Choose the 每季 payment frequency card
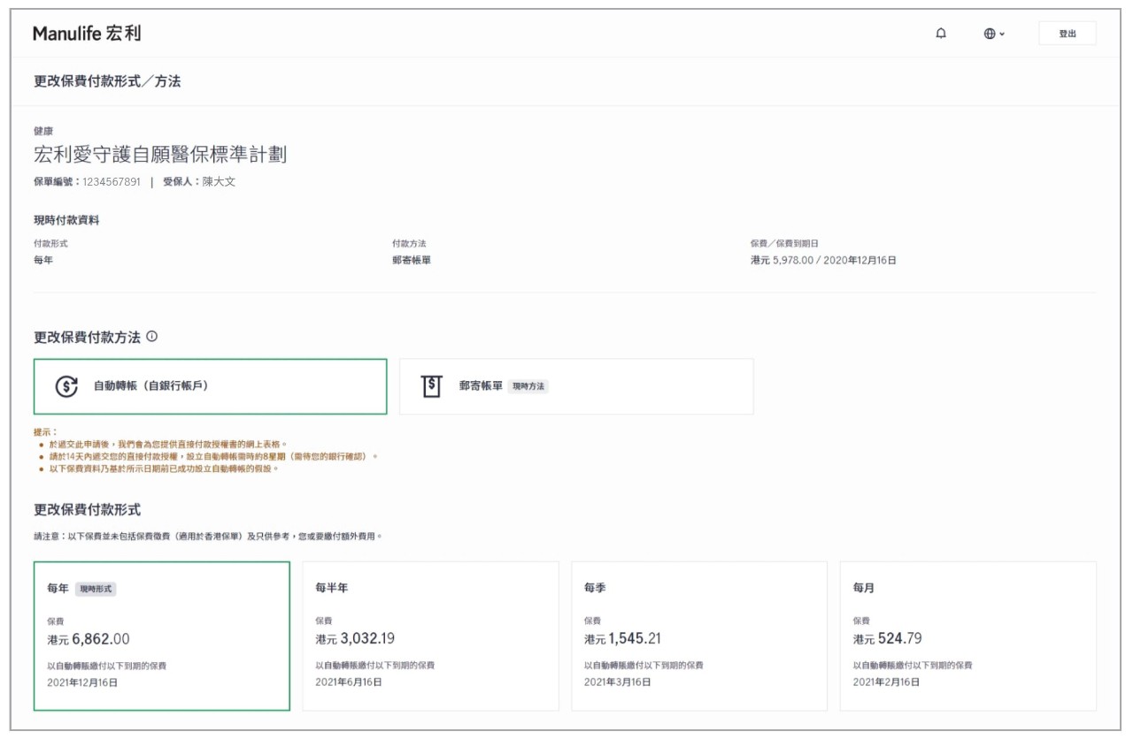Viewport: 1133px width, 739px height. coord(699,636)
